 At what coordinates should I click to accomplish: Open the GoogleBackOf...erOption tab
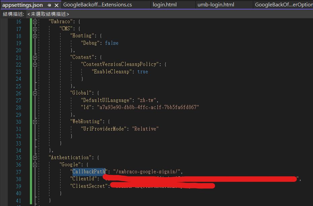283,5
